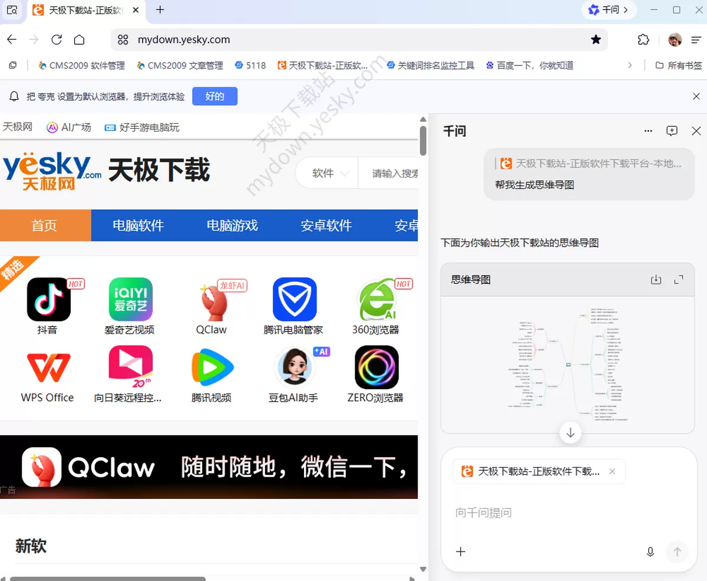This screenshot has height=581, width=707.
Task: Download the 思维导图 mind map
Action: [x=656, y=280]
